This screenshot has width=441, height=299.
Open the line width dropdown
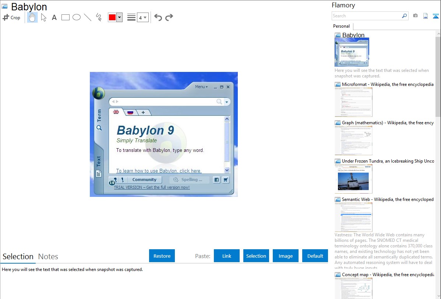[142, 17]
